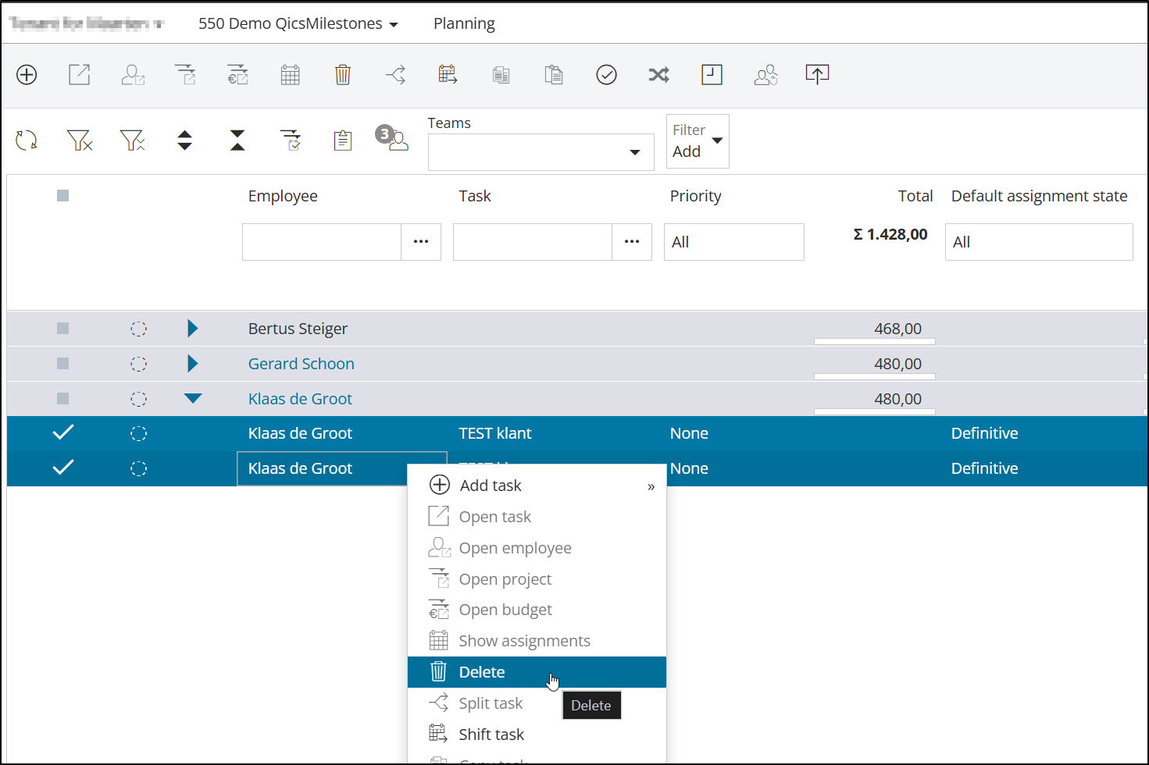Click the Copy toolbar icon
Screen dimensions: 1149x765
501,75
